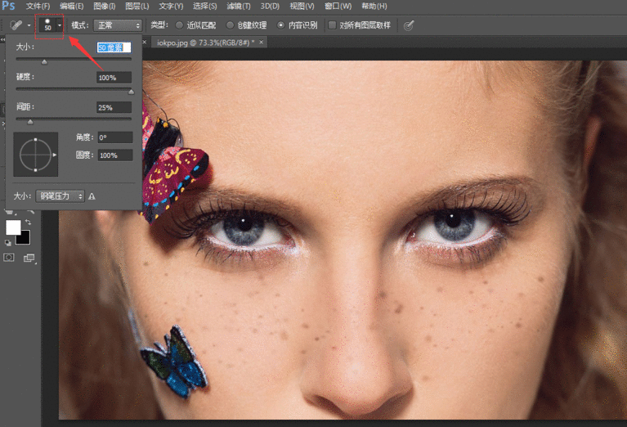The image size is (627, 427).
Task: Click the Photoshop Ps logo icon
Action: tap(9, 7)
